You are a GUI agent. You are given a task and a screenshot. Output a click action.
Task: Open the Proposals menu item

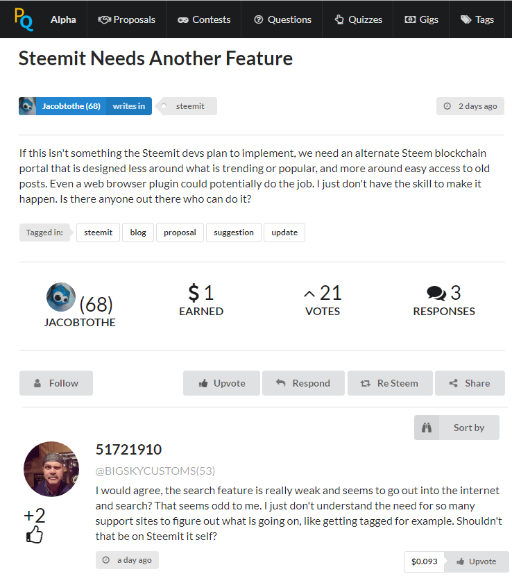point(126,19)
